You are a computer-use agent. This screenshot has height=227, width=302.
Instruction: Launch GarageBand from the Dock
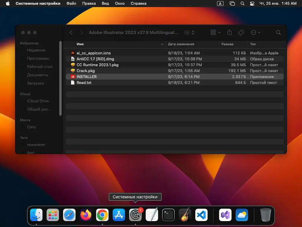click(185, 215)
